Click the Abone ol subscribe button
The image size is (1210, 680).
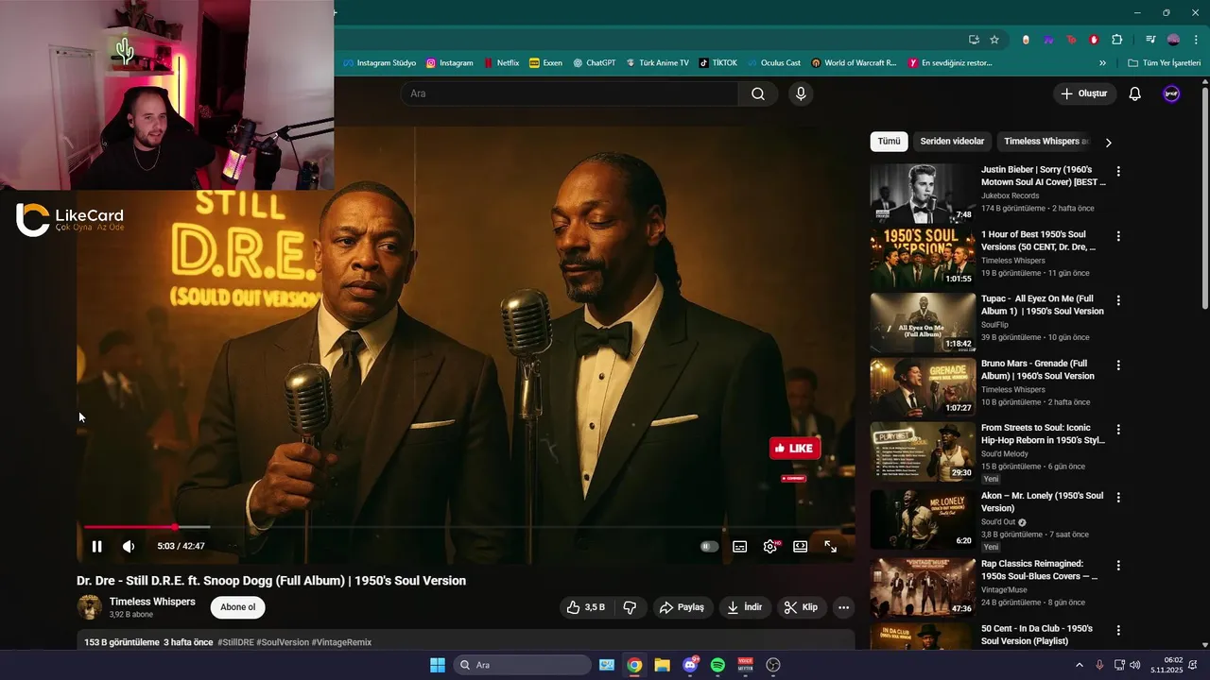238,607
